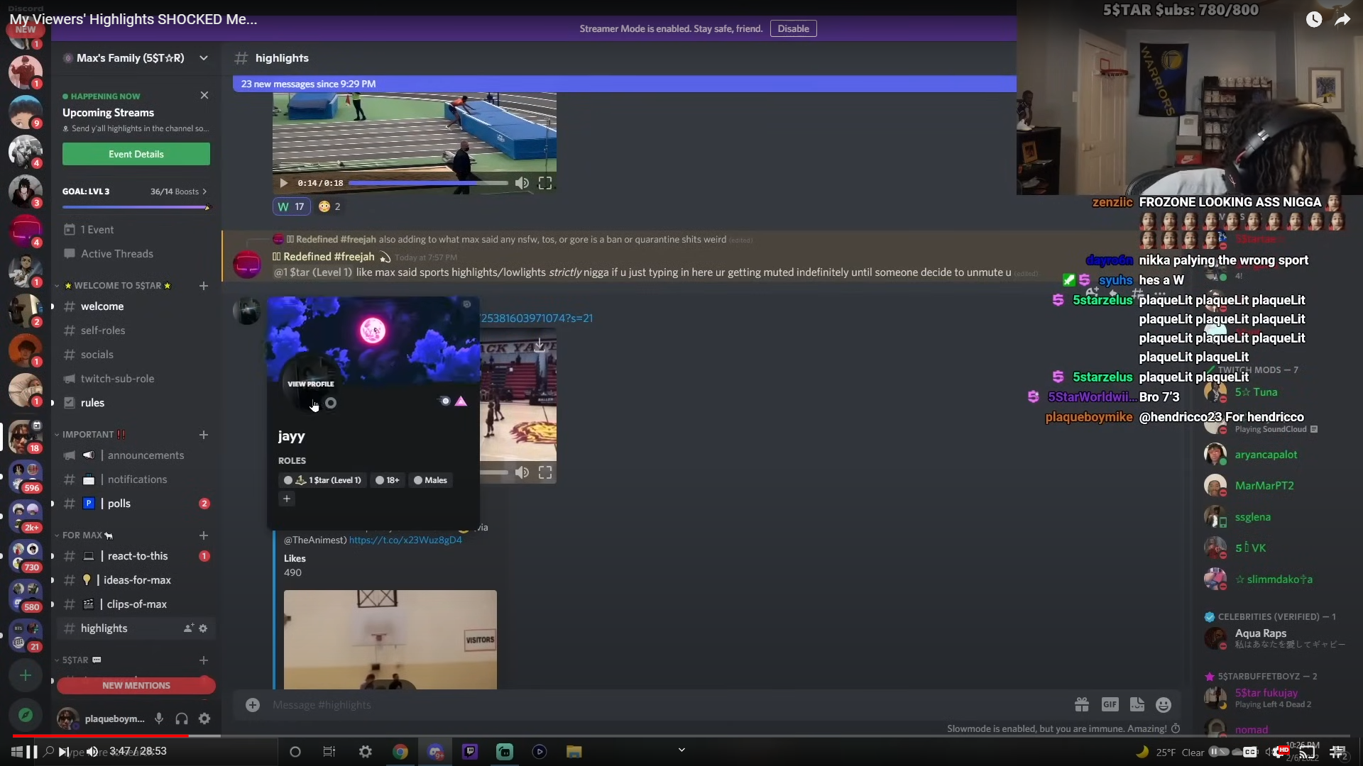
Task: Mute the track video clip audio
Action: [522, 183]
